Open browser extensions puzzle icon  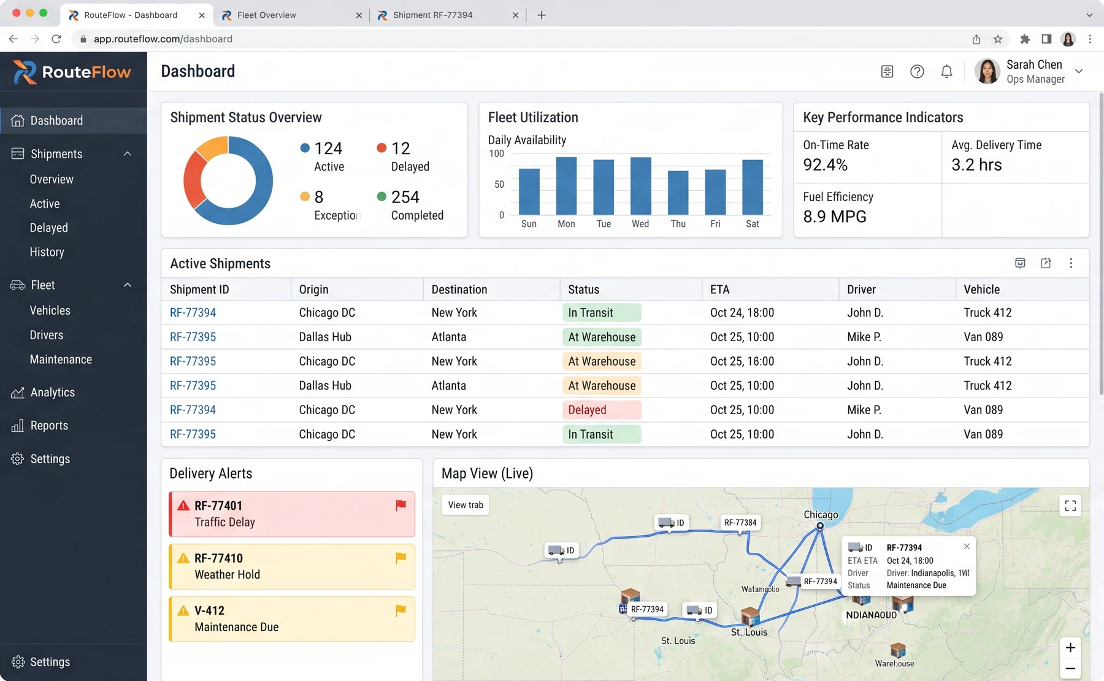pos(1025,39)
